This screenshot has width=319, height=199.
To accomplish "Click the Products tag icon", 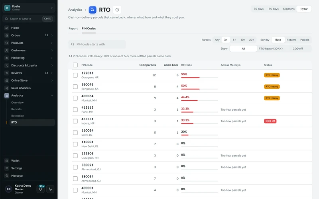I will pyautogui.click(x=7, y=43).
